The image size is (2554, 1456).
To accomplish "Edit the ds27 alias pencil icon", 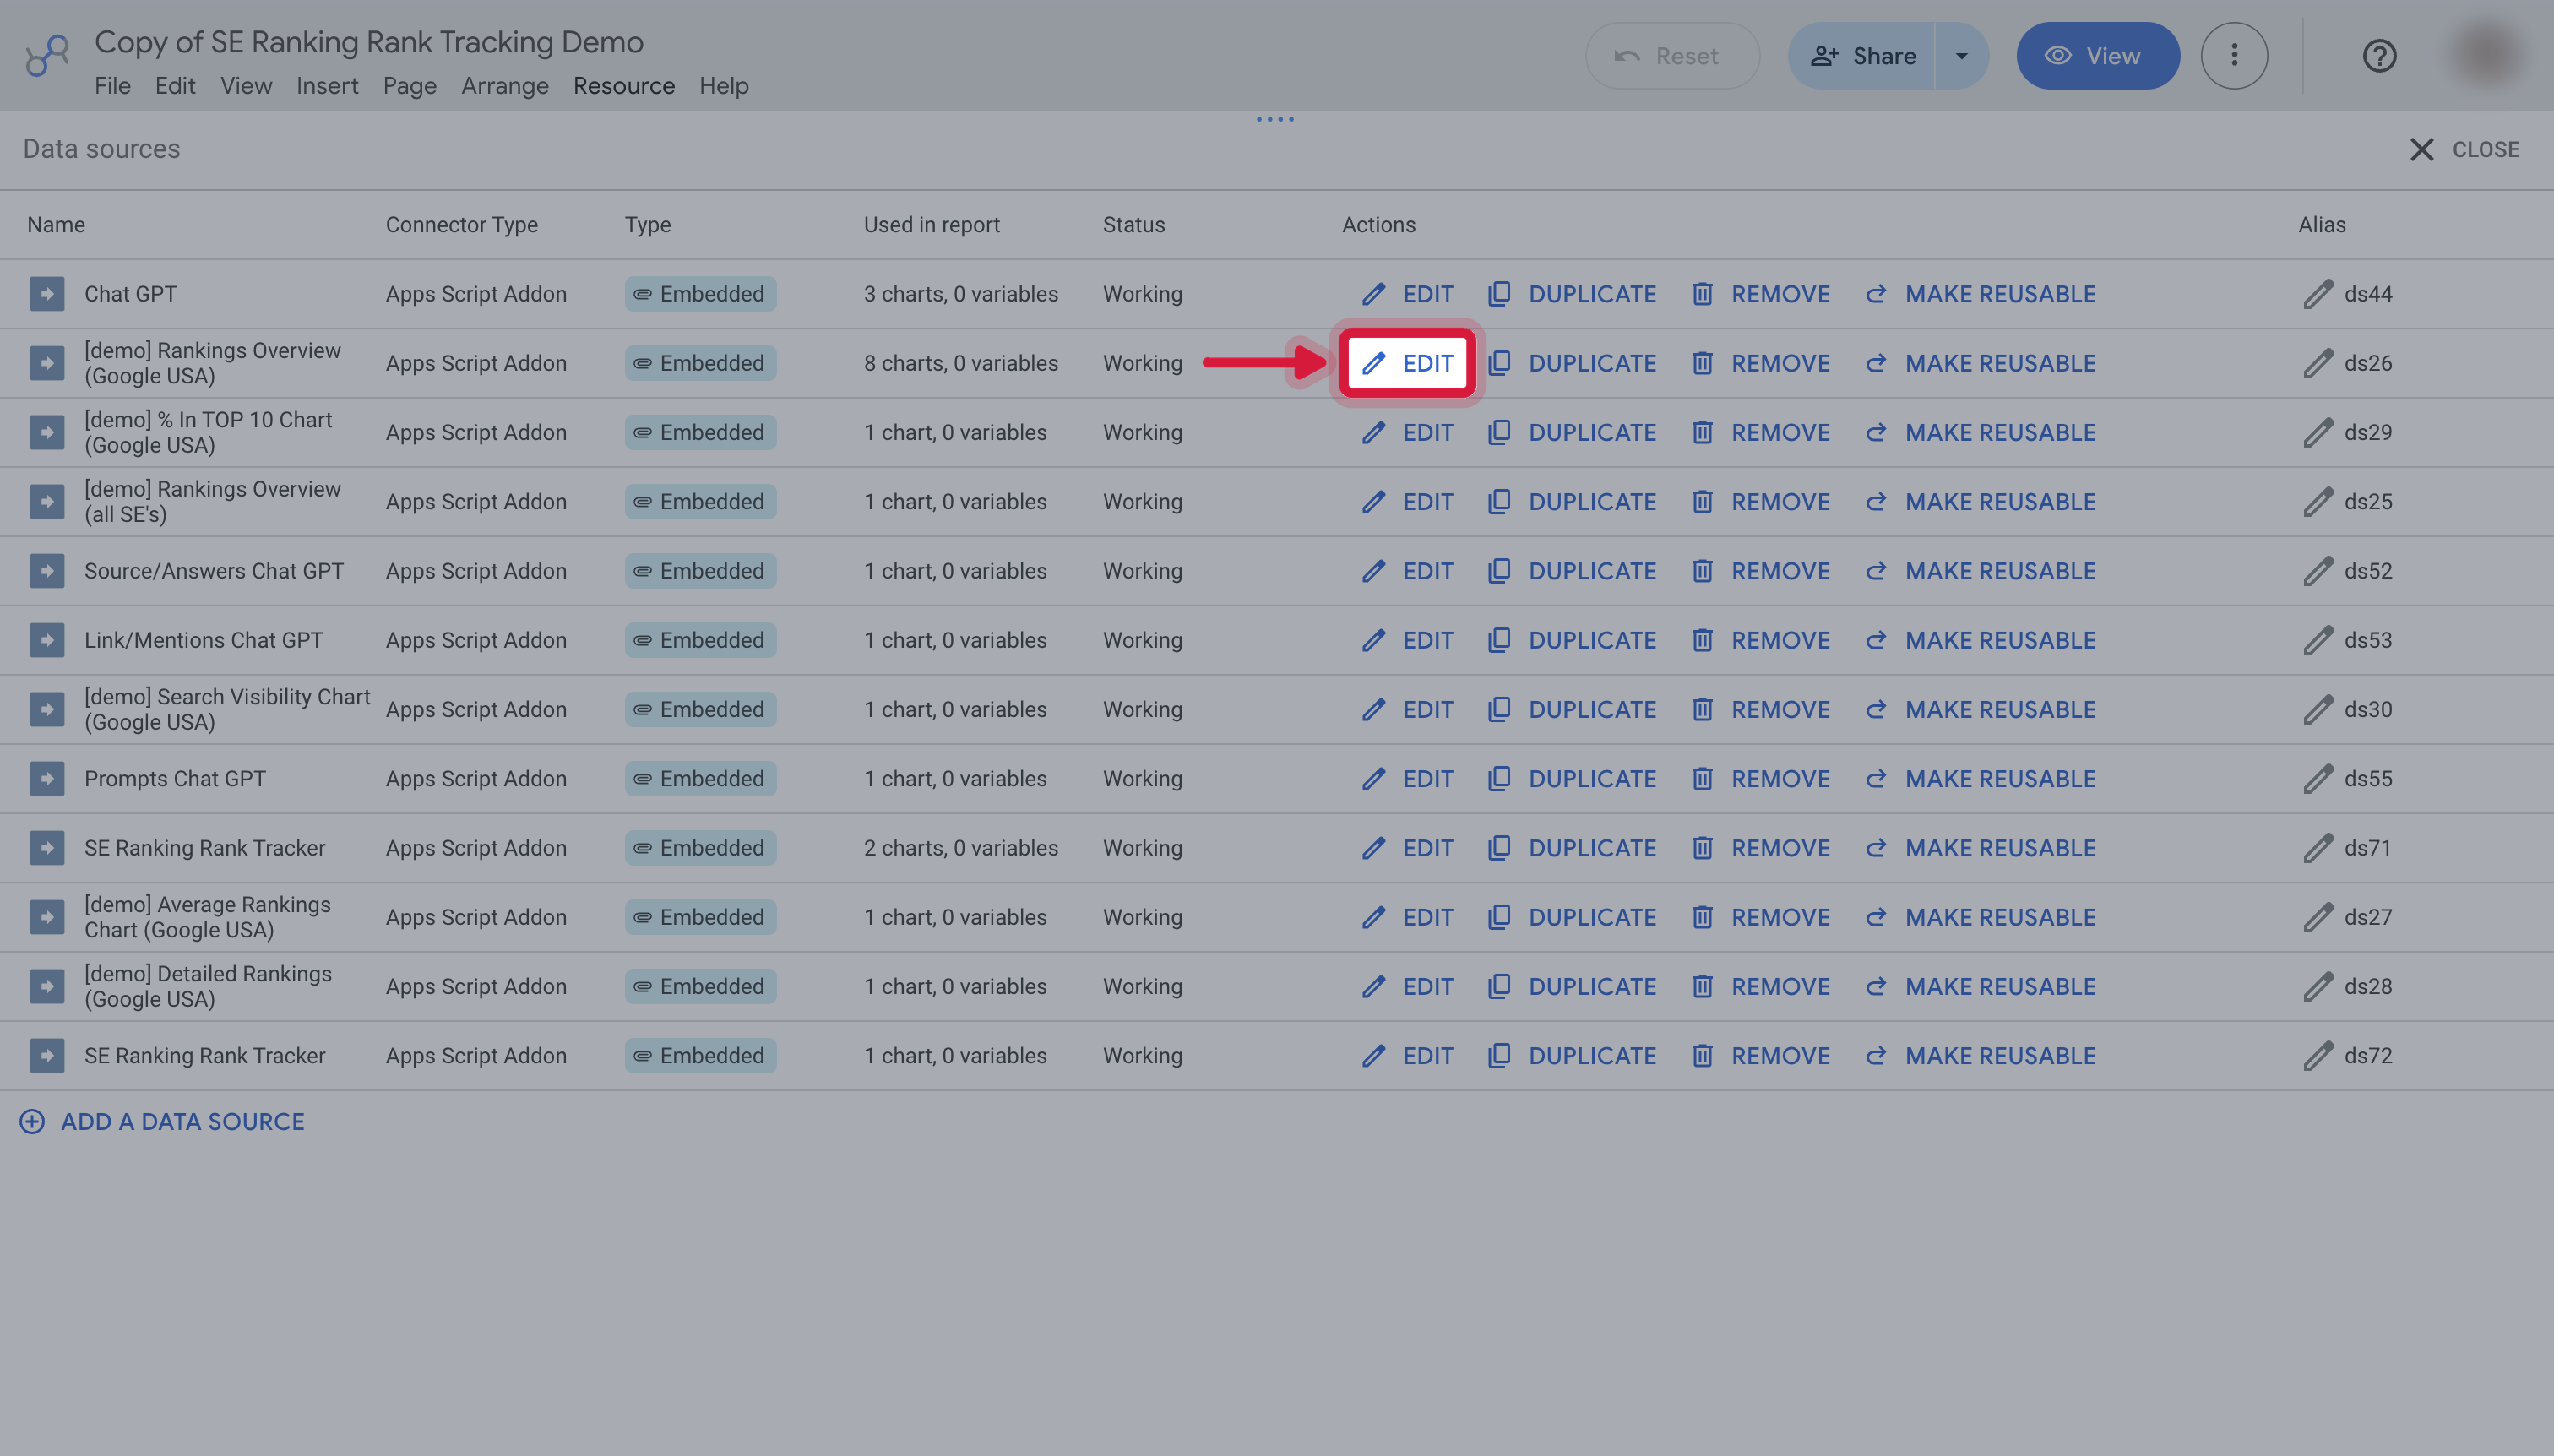I will 2318,917.
